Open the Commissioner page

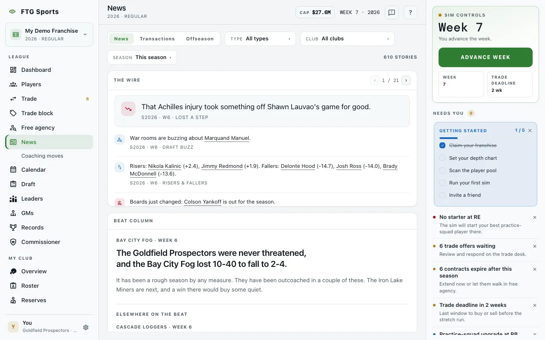click(49, 242)
